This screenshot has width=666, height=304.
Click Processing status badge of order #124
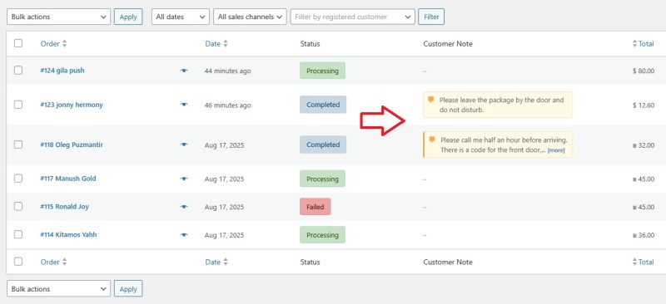tap(322, 71)
